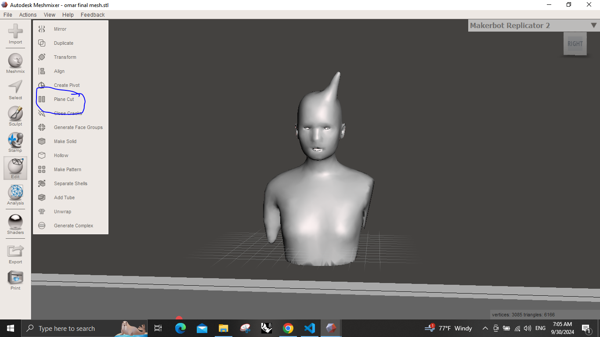Open the Actions menu
Viewport: 600px width, 337px height.
pos(28,14)
